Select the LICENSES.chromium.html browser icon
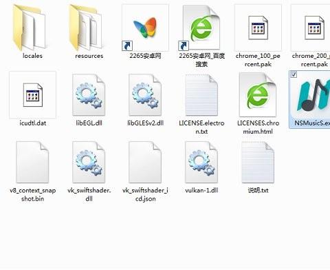330x270 pixels. (258, 95)
